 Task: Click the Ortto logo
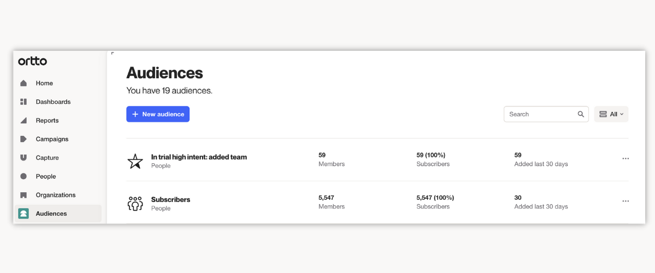(33, 61)
